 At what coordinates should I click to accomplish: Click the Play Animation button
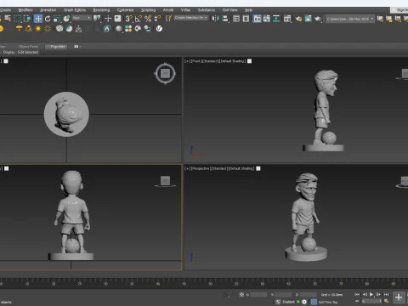click(x=371, y=295)
